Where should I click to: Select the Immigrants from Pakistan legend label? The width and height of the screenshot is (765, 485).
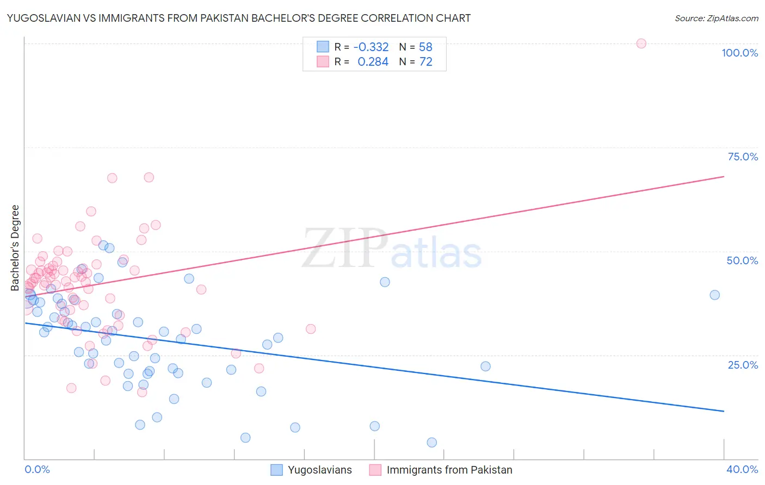tap(449, 470)
